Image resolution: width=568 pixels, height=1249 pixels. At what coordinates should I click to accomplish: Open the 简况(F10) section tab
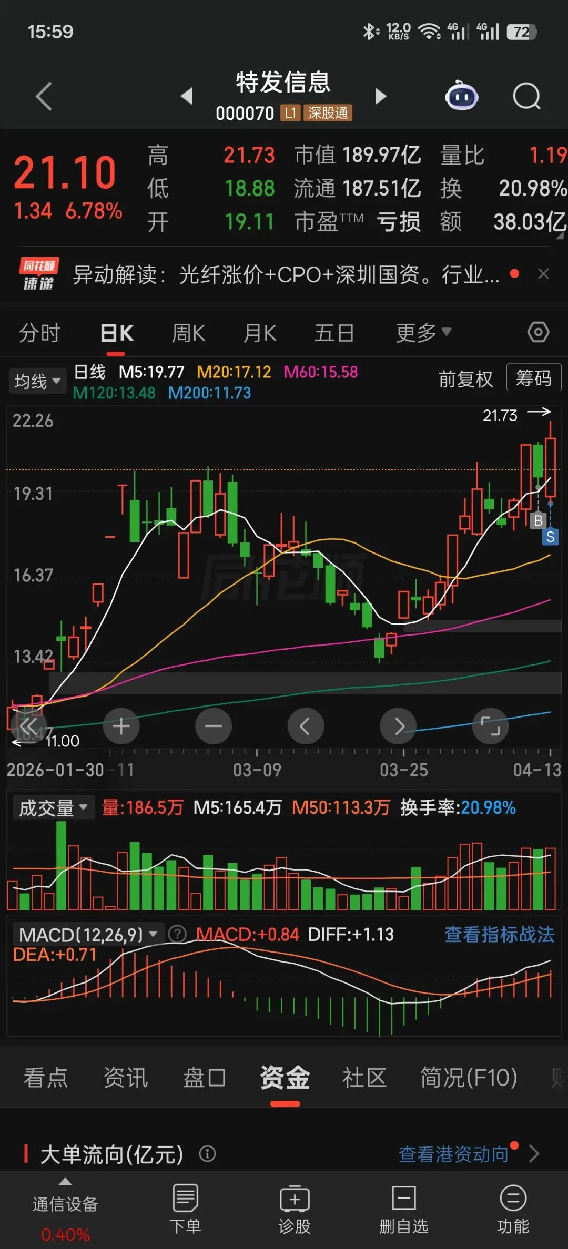coord(469,1078)
